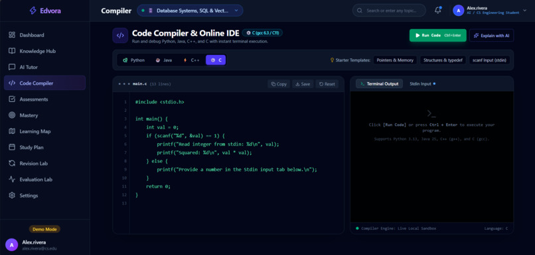Switch to the Java language tab
Screen dimensions: 535x255
click(164, 60)
